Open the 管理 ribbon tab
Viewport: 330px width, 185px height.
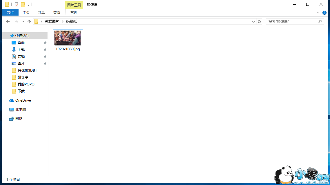[x=74, y=13]
